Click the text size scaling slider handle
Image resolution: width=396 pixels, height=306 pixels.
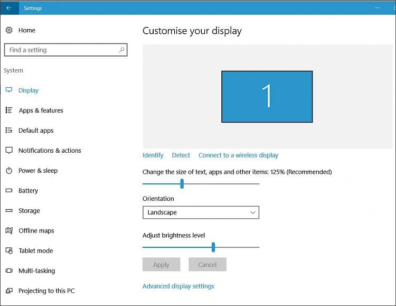[x=182, y=184]
